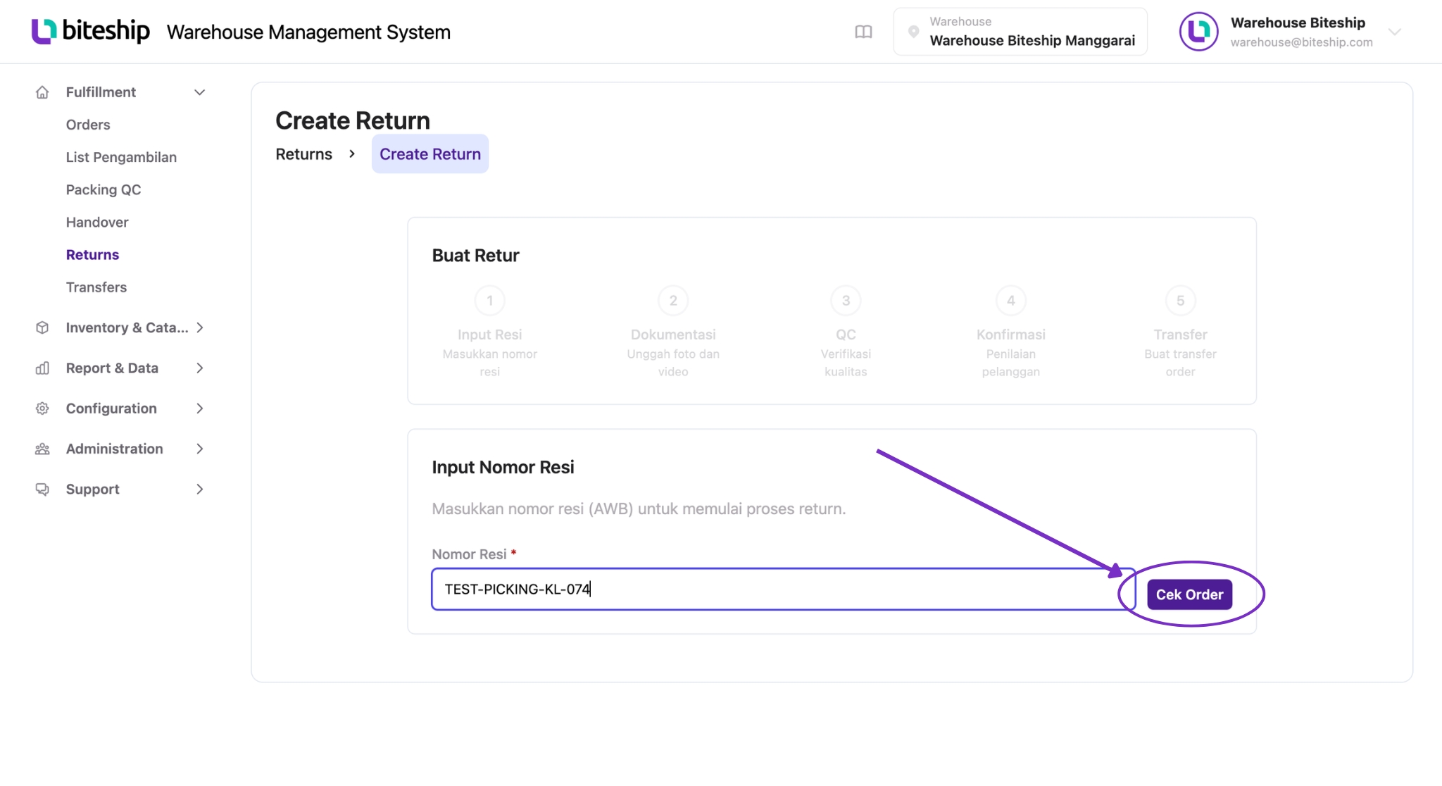Click the Support chat icon
Image resolution: width=1442 pixels, height=786 pixels.
[42, 489]
